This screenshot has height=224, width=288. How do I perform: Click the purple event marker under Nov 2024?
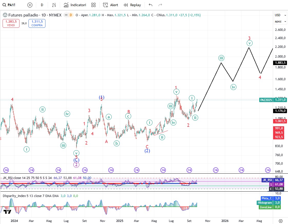point(111,170)
